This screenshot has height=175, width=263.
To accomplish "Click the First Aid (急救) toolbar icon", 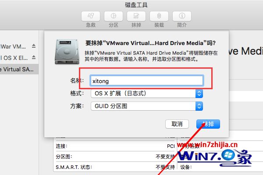I will coord(91,16).
